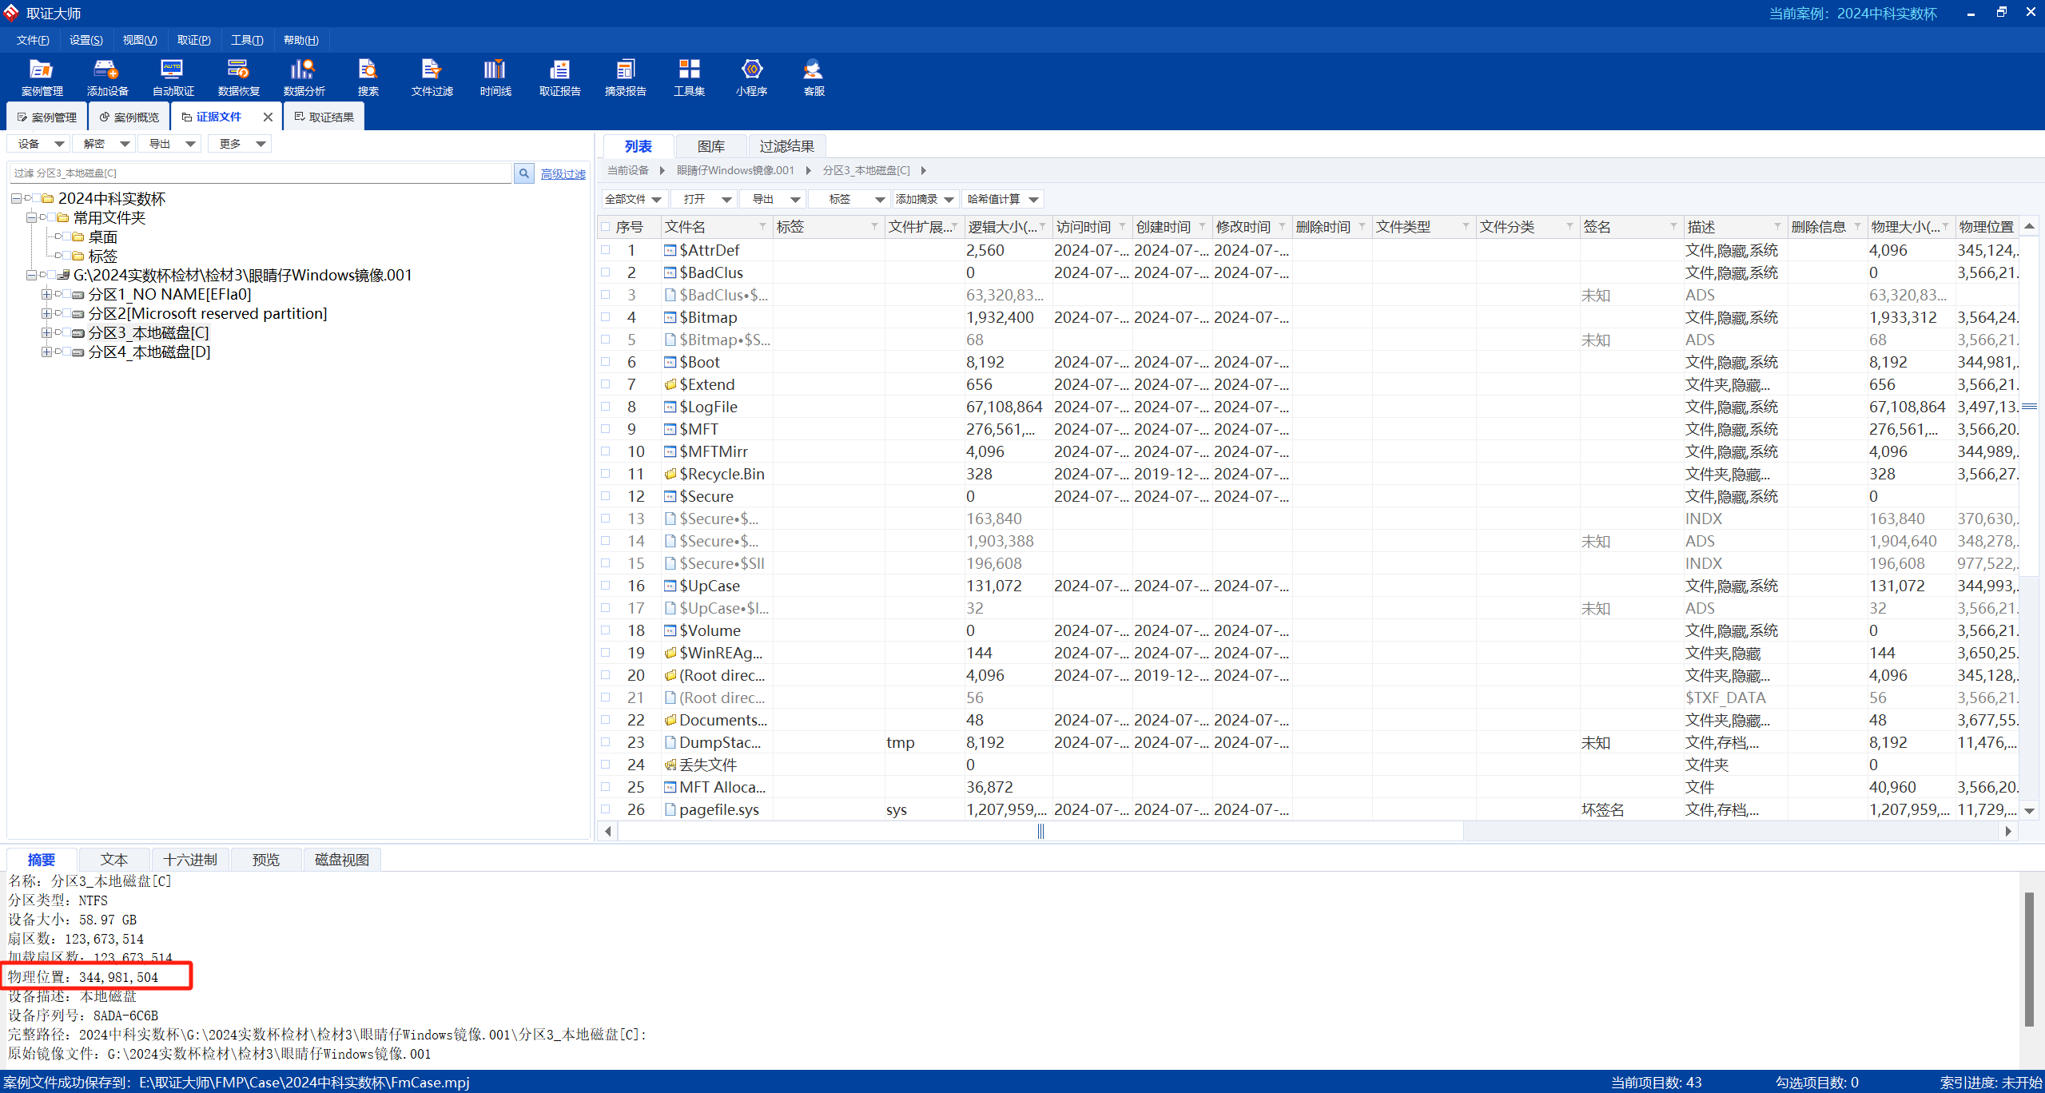The image size is (2045, 1093).
Task: Open the 取证(P) menu
Action: tap(193, 40)
